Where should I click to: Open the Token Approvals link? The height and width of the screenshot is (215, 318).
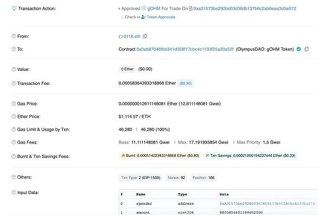point(161,17)
